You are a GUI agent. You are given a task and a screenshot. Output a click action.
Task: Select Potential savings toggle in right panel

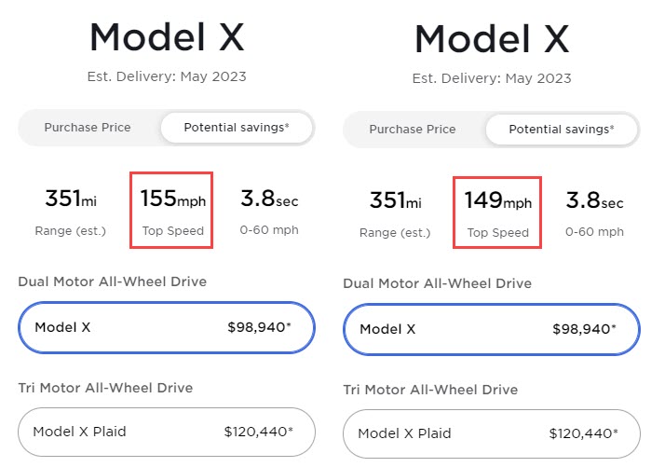point(562,130)
